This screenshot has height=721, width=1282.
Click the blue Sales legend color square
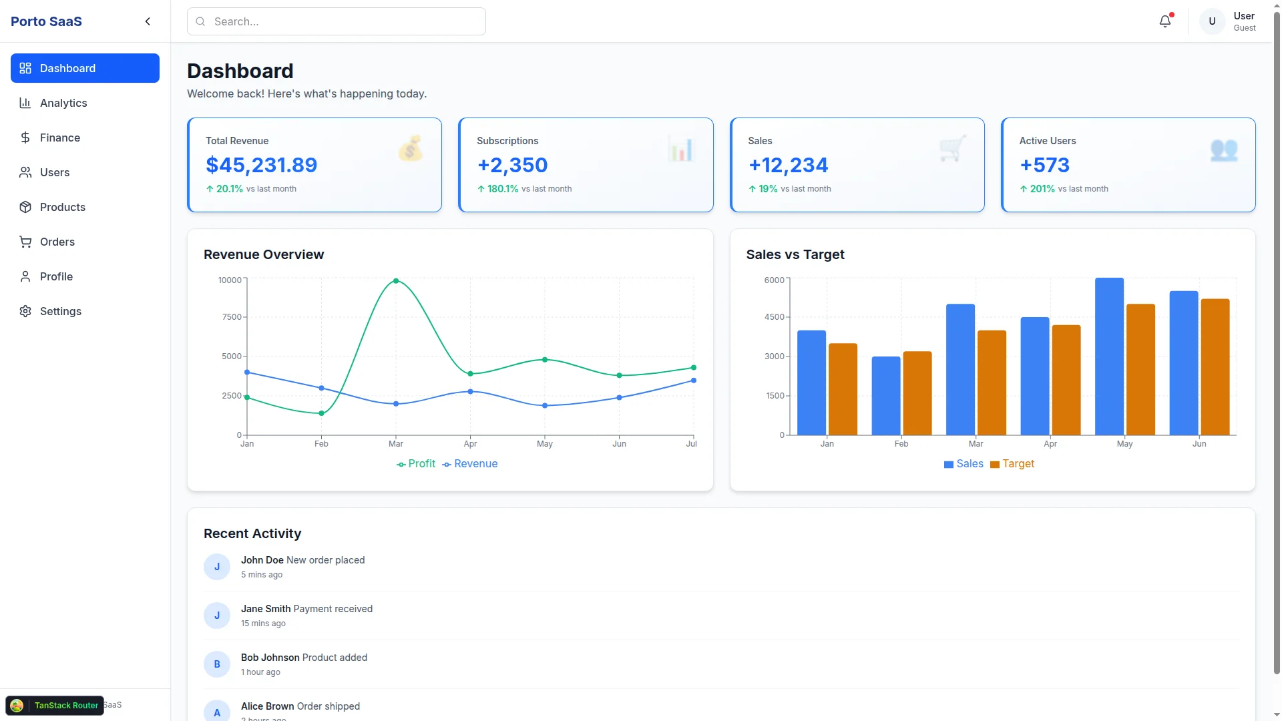tap(949, 465)
